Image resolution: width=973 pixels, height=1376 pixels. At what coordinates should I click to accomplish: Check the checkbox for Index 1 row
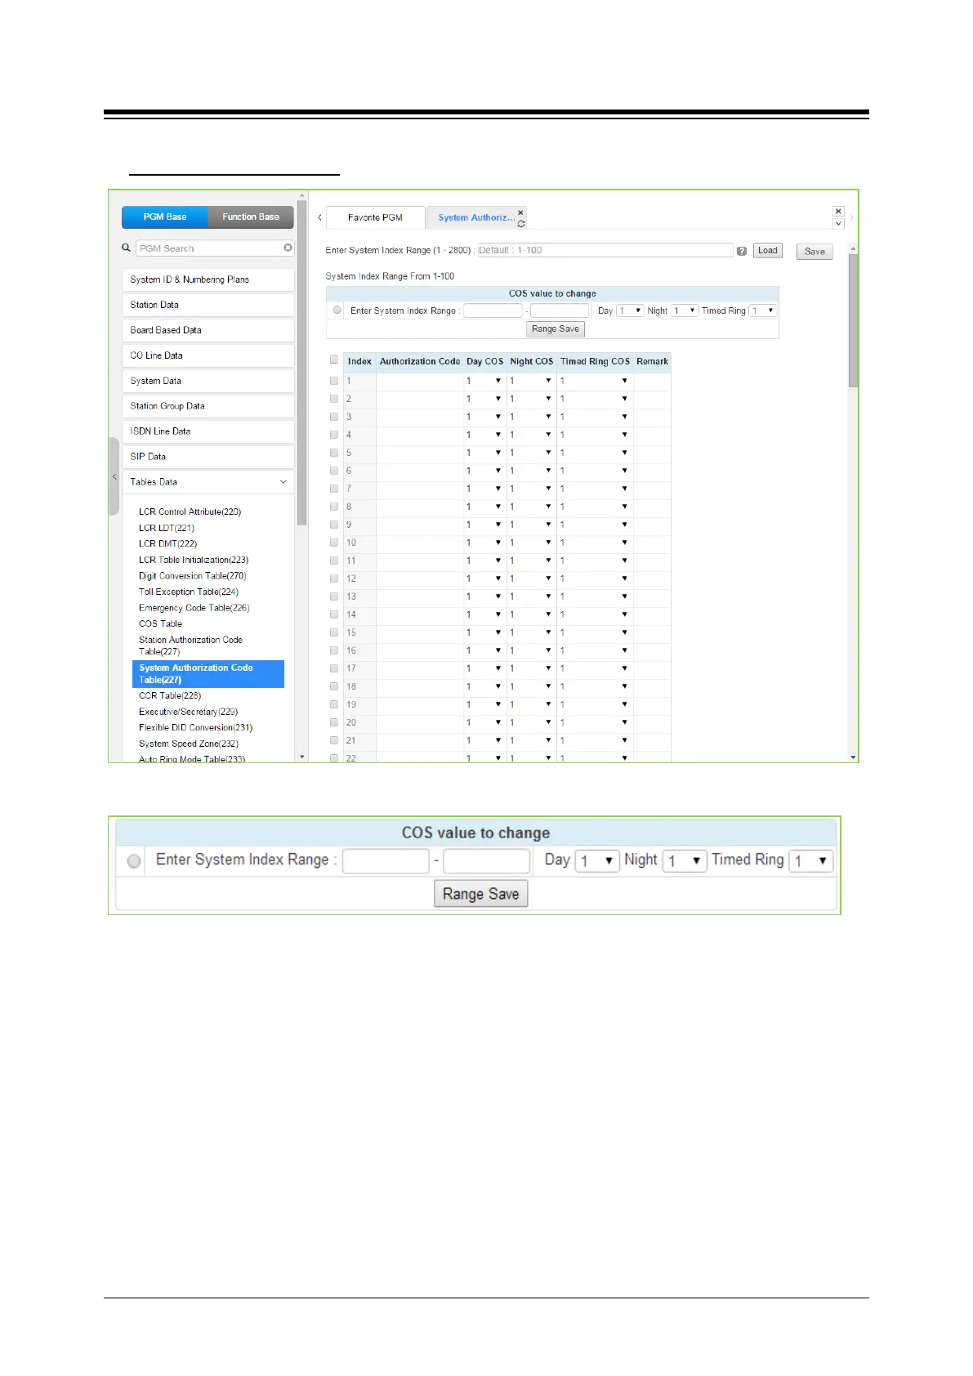point(334,381)
